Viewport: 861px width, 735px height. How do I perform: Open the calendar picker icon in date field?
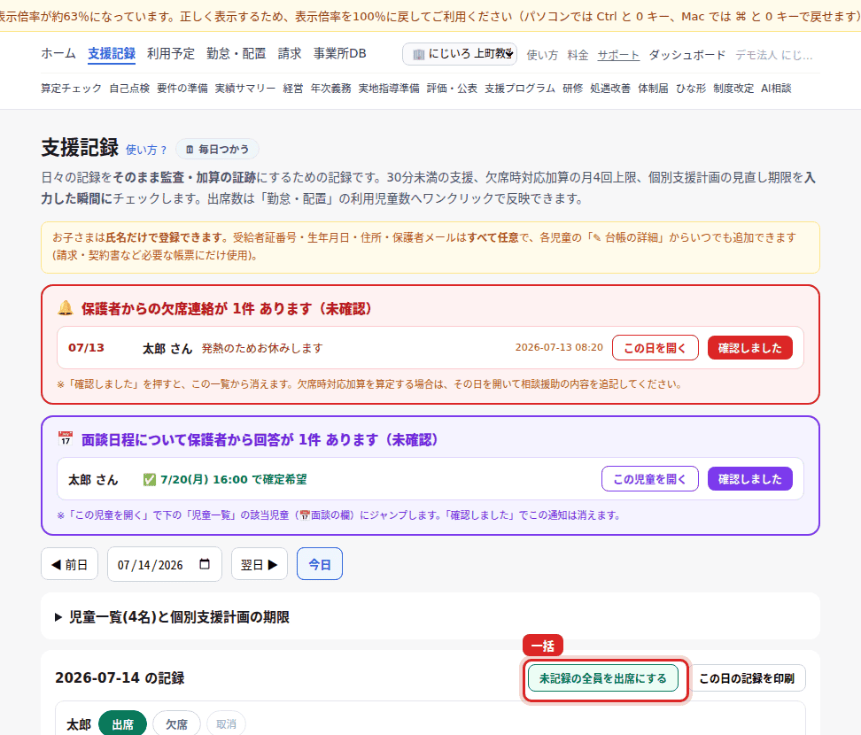(205, 564)
